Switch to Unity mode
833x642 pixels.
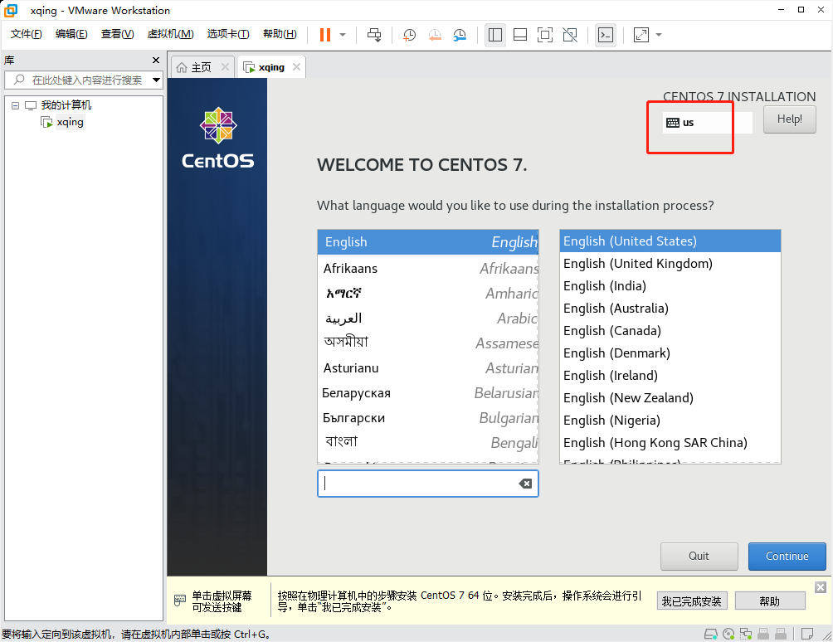point(570,35)
